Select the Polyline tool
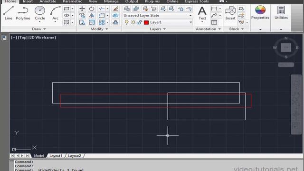 pyautogui.click(x=23, y=13)
